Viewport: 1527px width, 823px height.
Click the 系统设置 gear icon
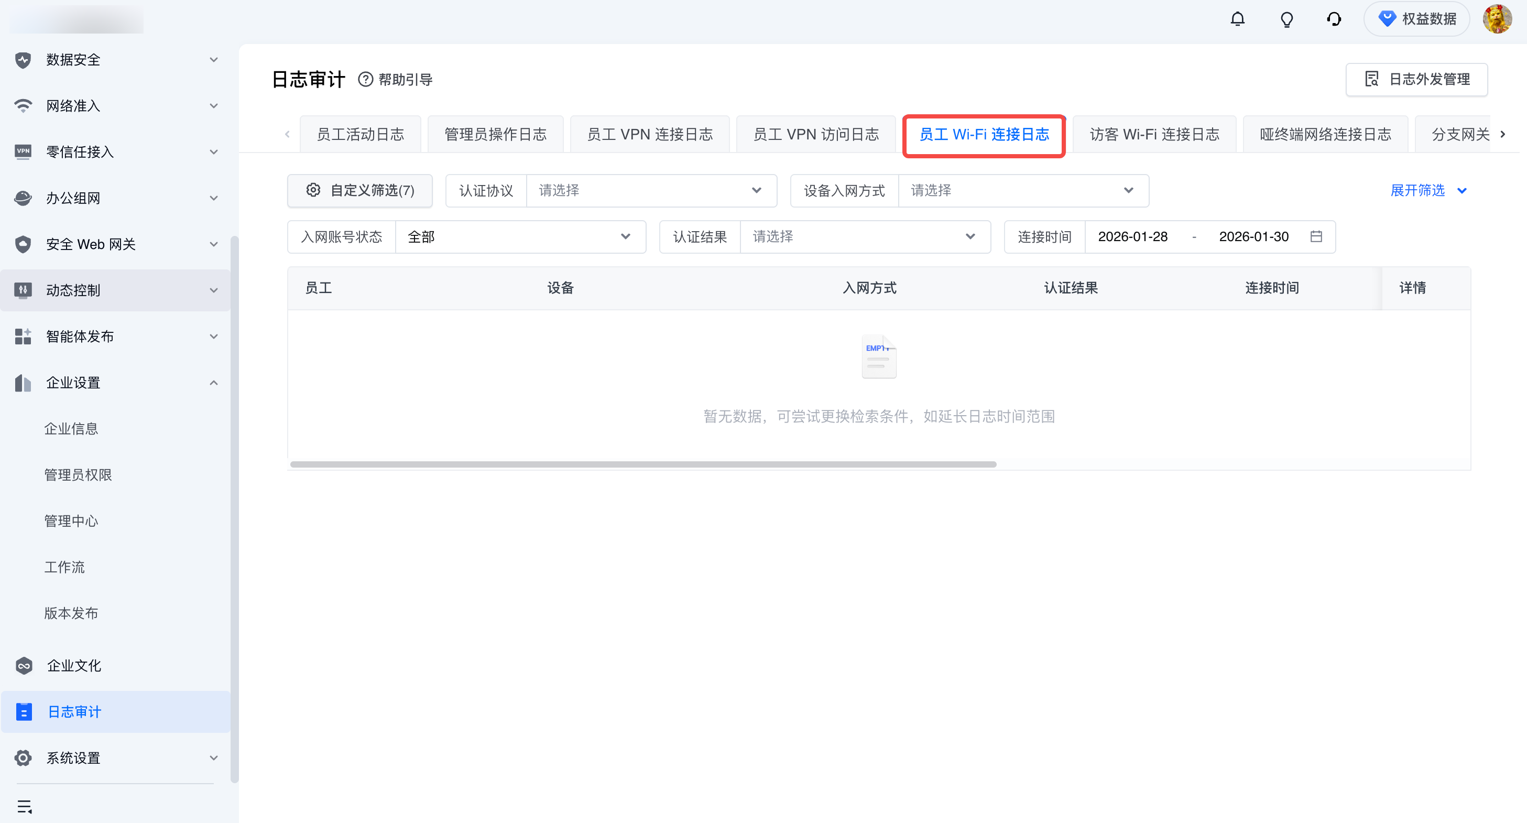(x=23, y=758)
